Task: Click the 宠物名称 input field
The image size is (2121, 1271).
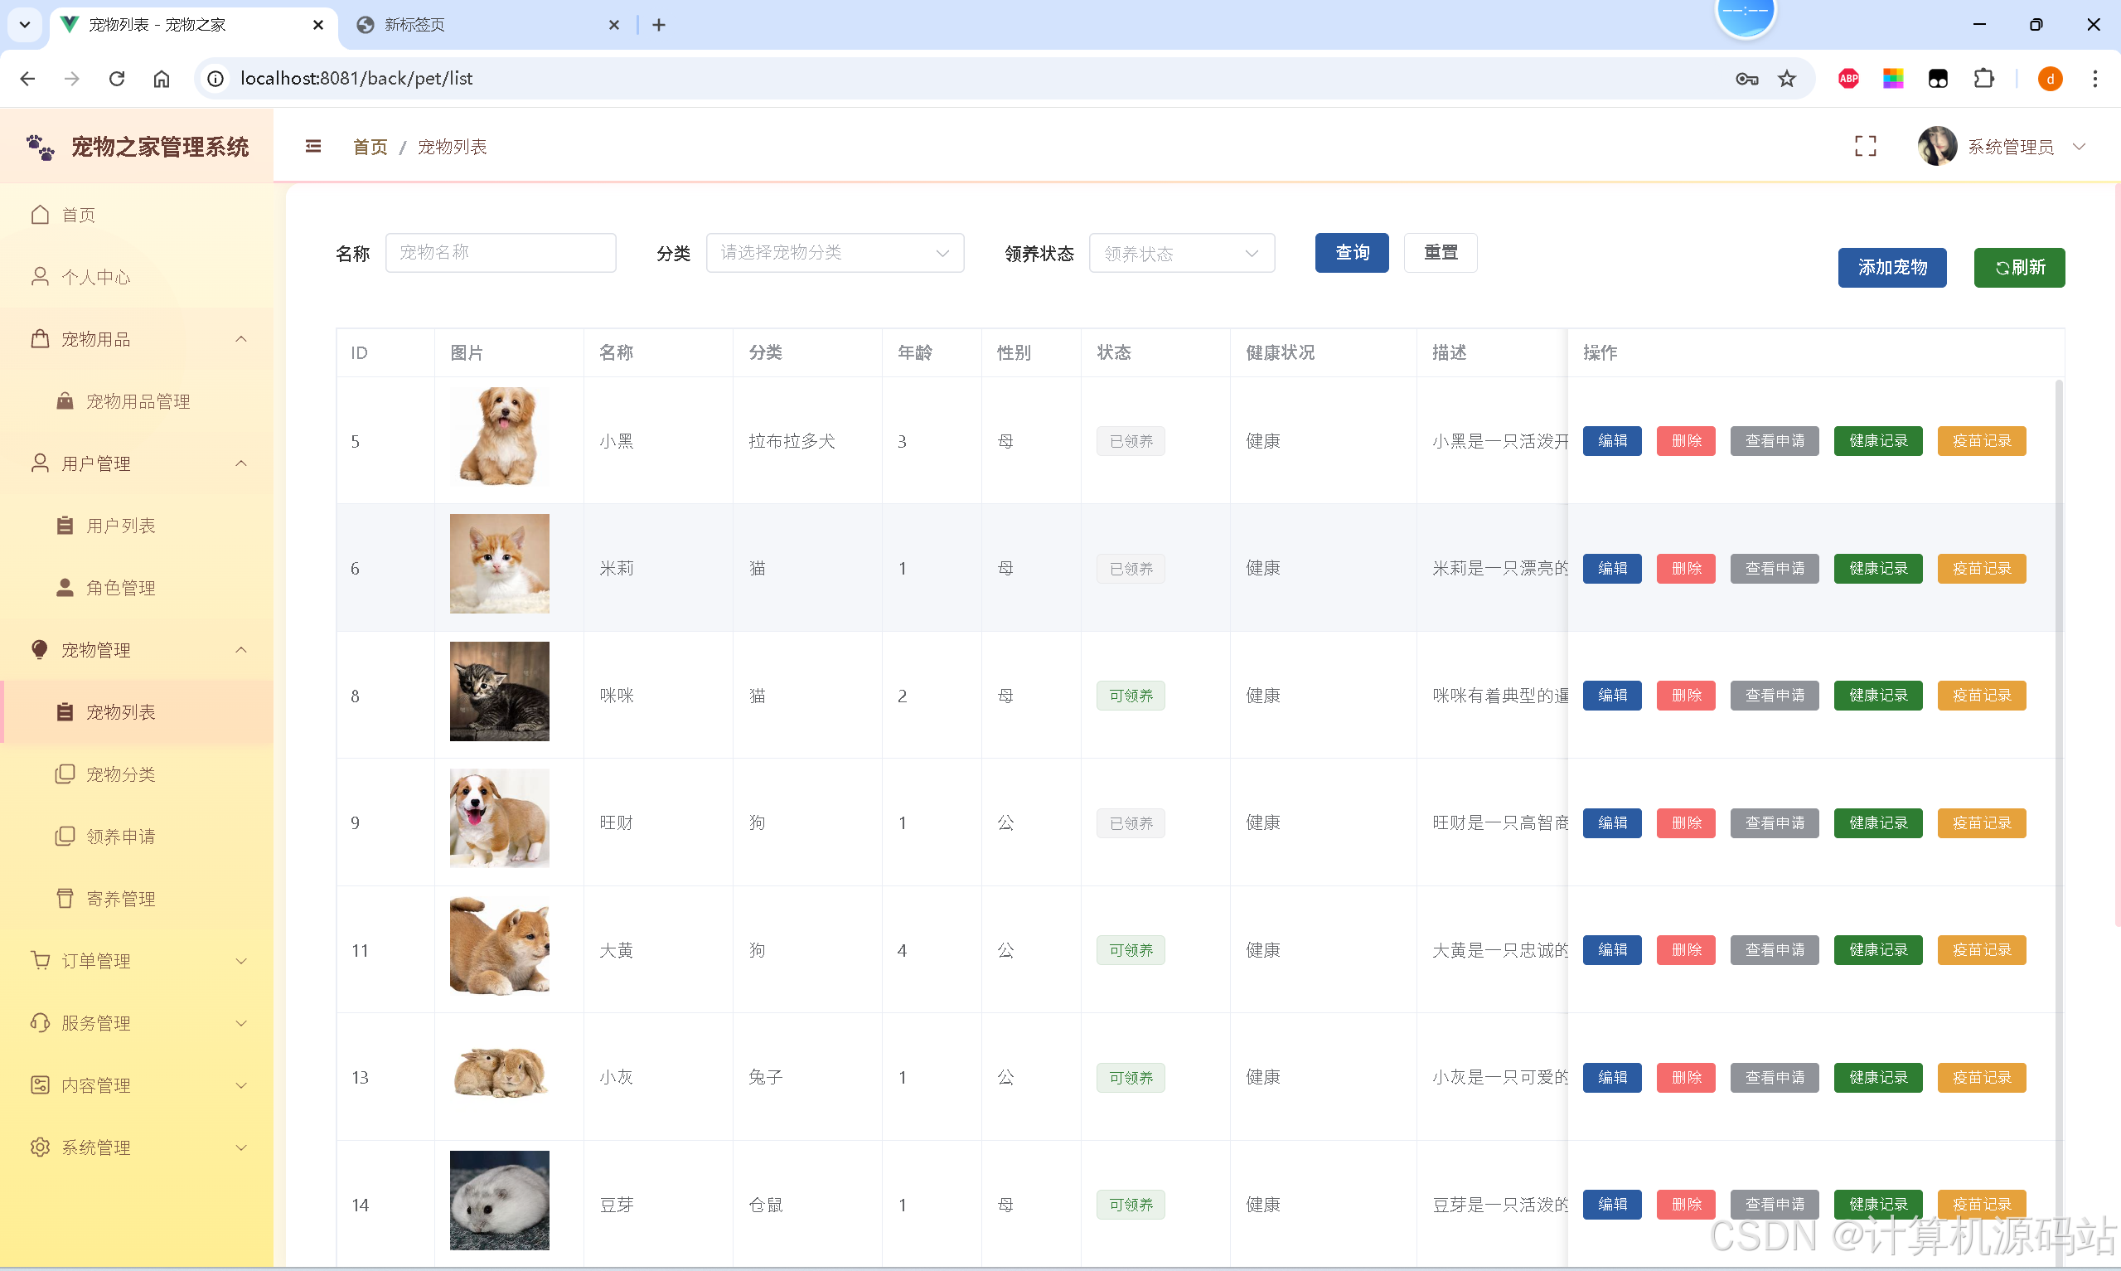Action: pos(501,253)
